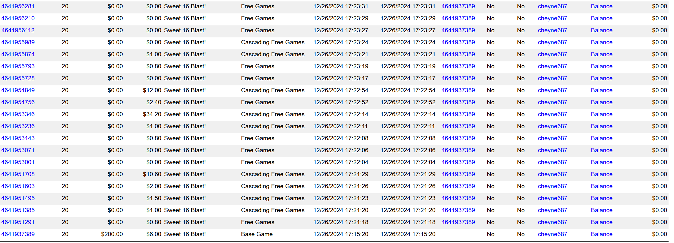
Task: Open the Base Game transaction link 4641937389 in first column
Action: tap(18, 234)
